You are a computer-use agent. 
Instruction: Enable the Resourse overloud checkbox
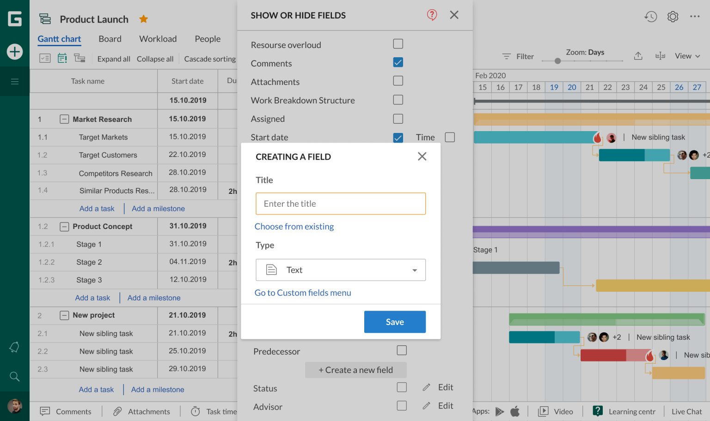tap(398, 44)
